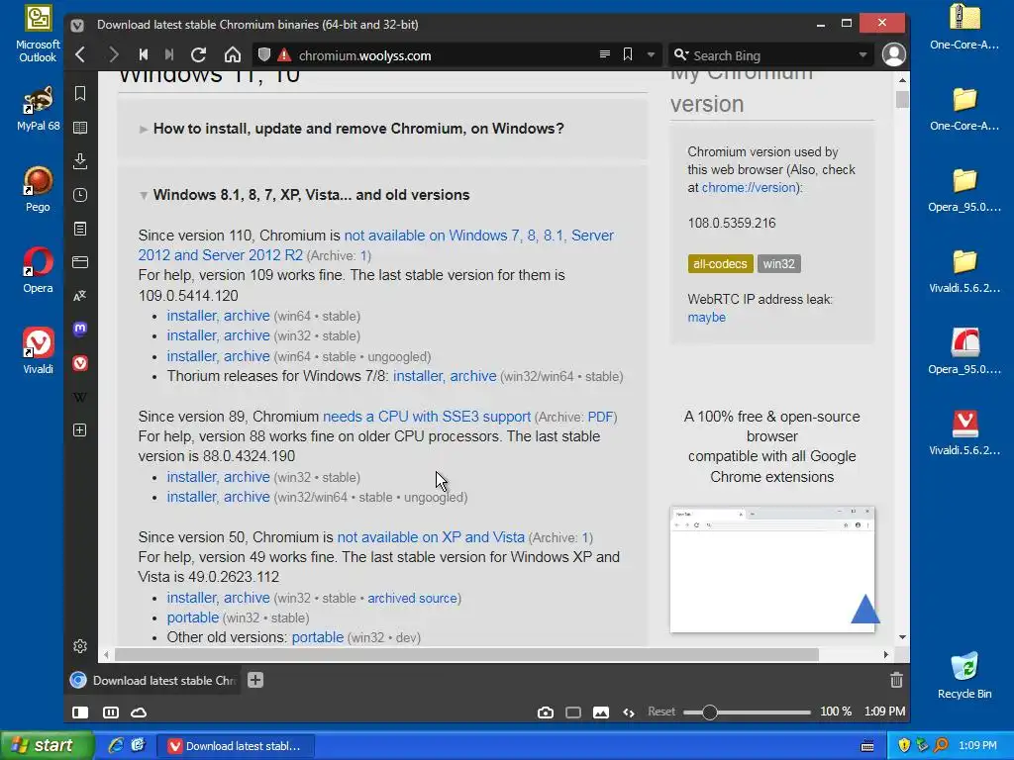
Task: Open Vivaldi web panel in sidebar
Action: click(80, 363)
